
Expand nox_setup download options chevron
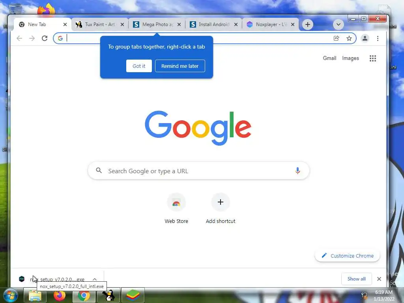click(95, 279)
